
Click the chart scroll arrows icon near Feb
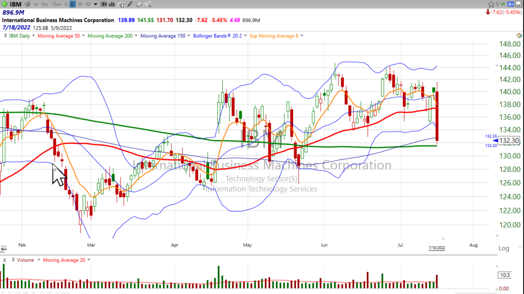coord(4,249)
